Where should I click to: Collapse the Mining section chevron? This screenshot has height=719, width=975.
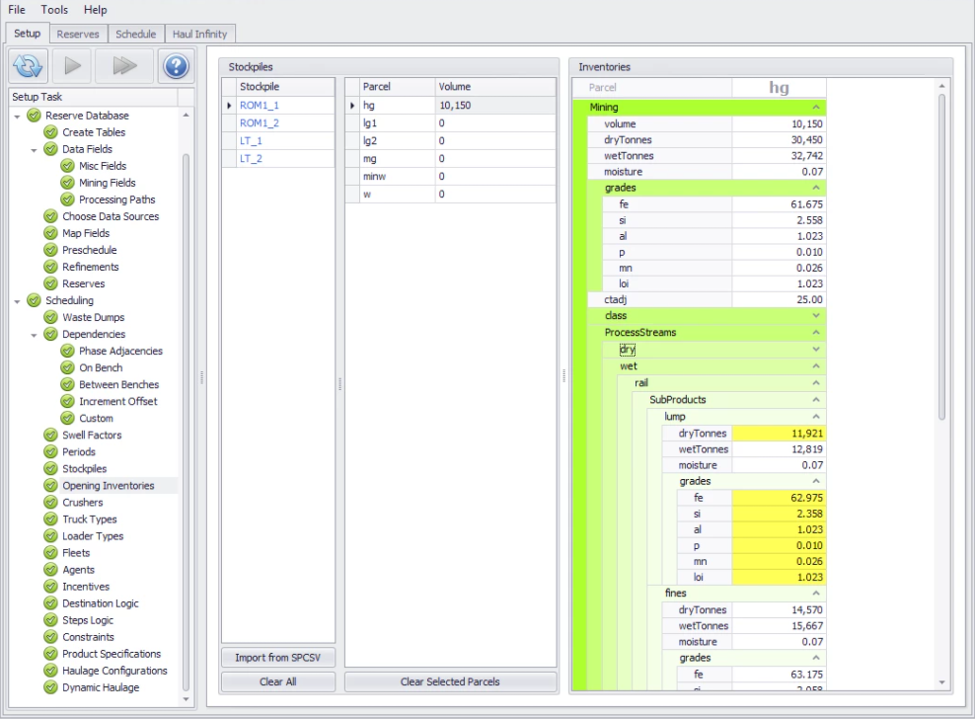click(x=815, y=107)
